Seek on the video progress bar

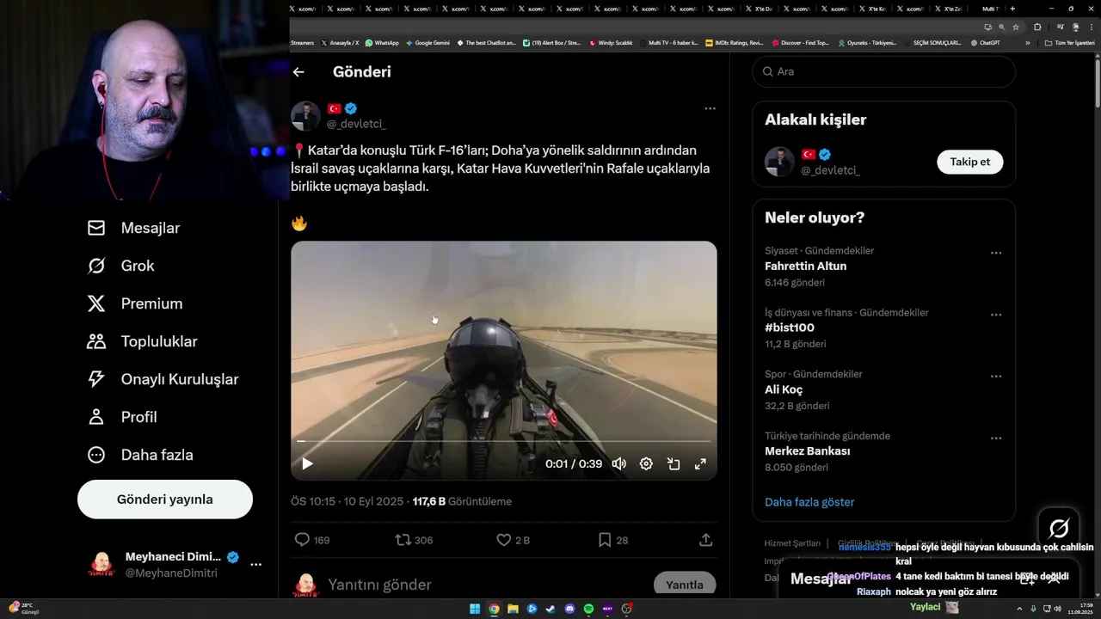tap(504, 441)
